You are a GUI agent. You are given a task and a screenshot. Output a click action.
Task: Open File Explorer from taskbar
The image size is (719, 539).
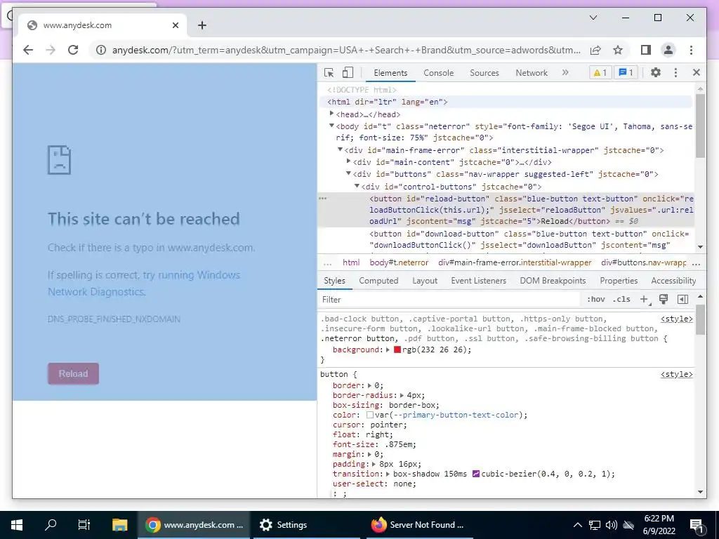pos(119,525)
